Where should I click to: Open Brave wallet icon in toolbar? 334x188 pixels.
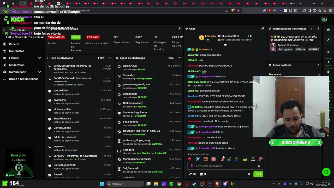[314, 10]
